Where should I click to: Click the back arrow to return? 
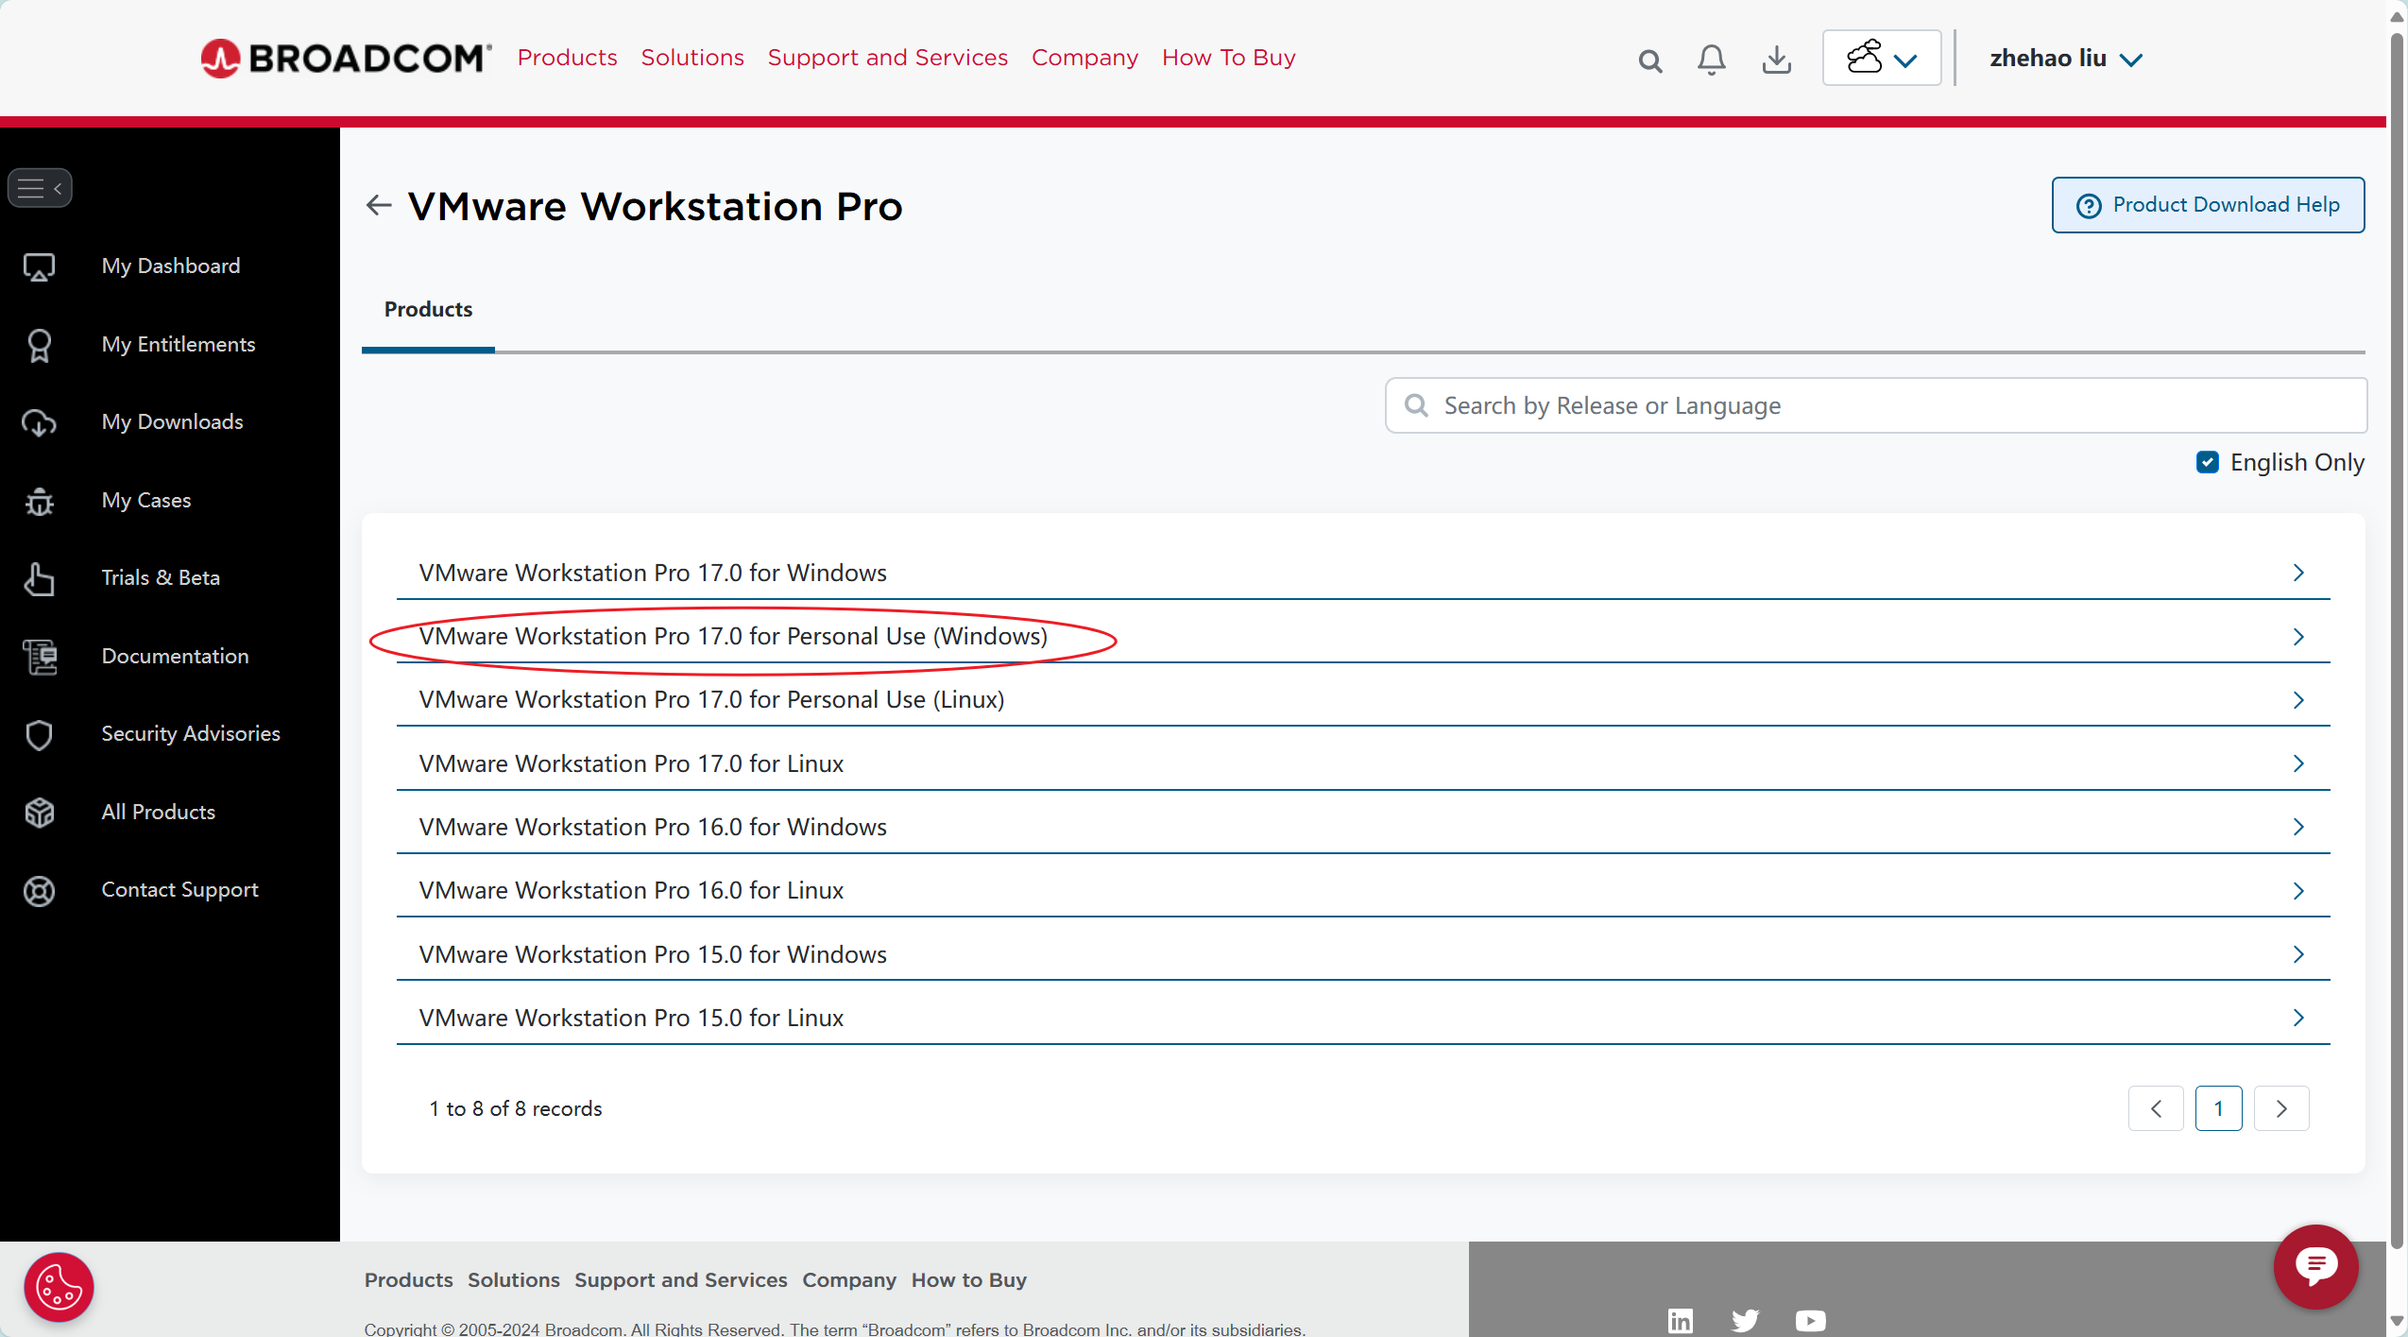[379, 204]
